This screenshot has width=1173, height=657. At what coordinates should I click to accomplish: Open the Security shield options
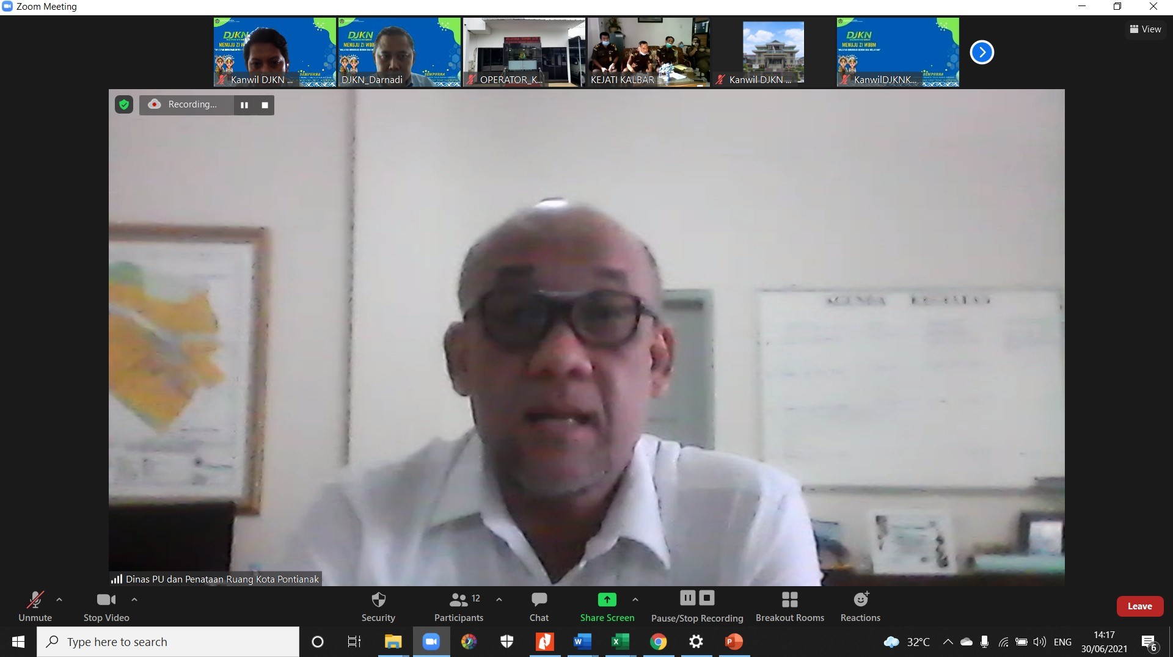pos(378,606)
